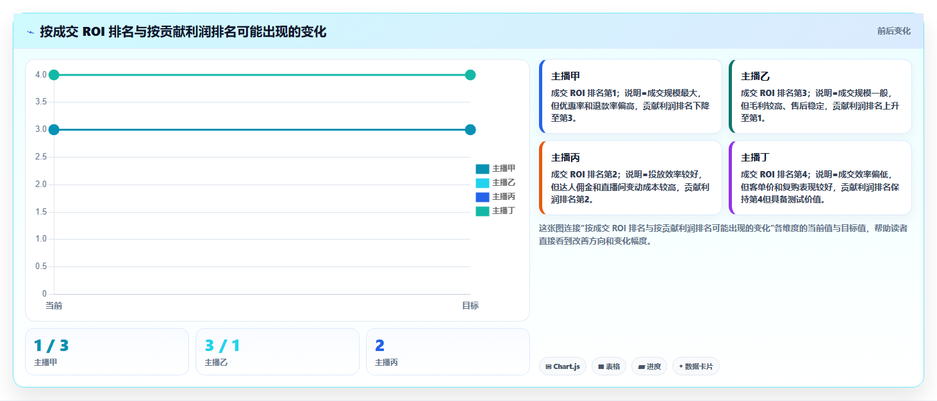The width and height of the screenshot is (937, 401).
Task: Click the Chart.js tag
Action: click(x=563, y=366)
